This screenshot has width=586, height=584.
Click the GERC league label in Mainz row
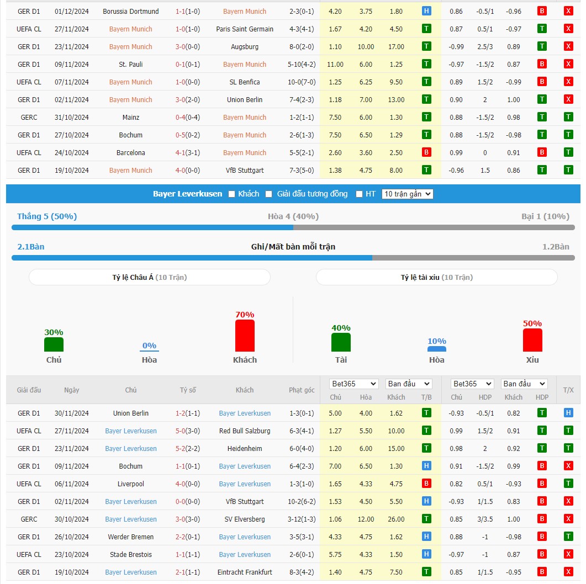pyautogui.click(x=29, y=118)
